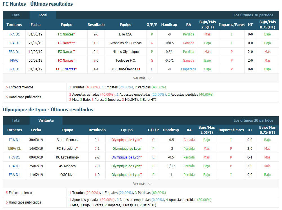The height and width of the screenshot is (210, 282).
Task: Click FC Barcelona team name
Action: click(66, 149)
